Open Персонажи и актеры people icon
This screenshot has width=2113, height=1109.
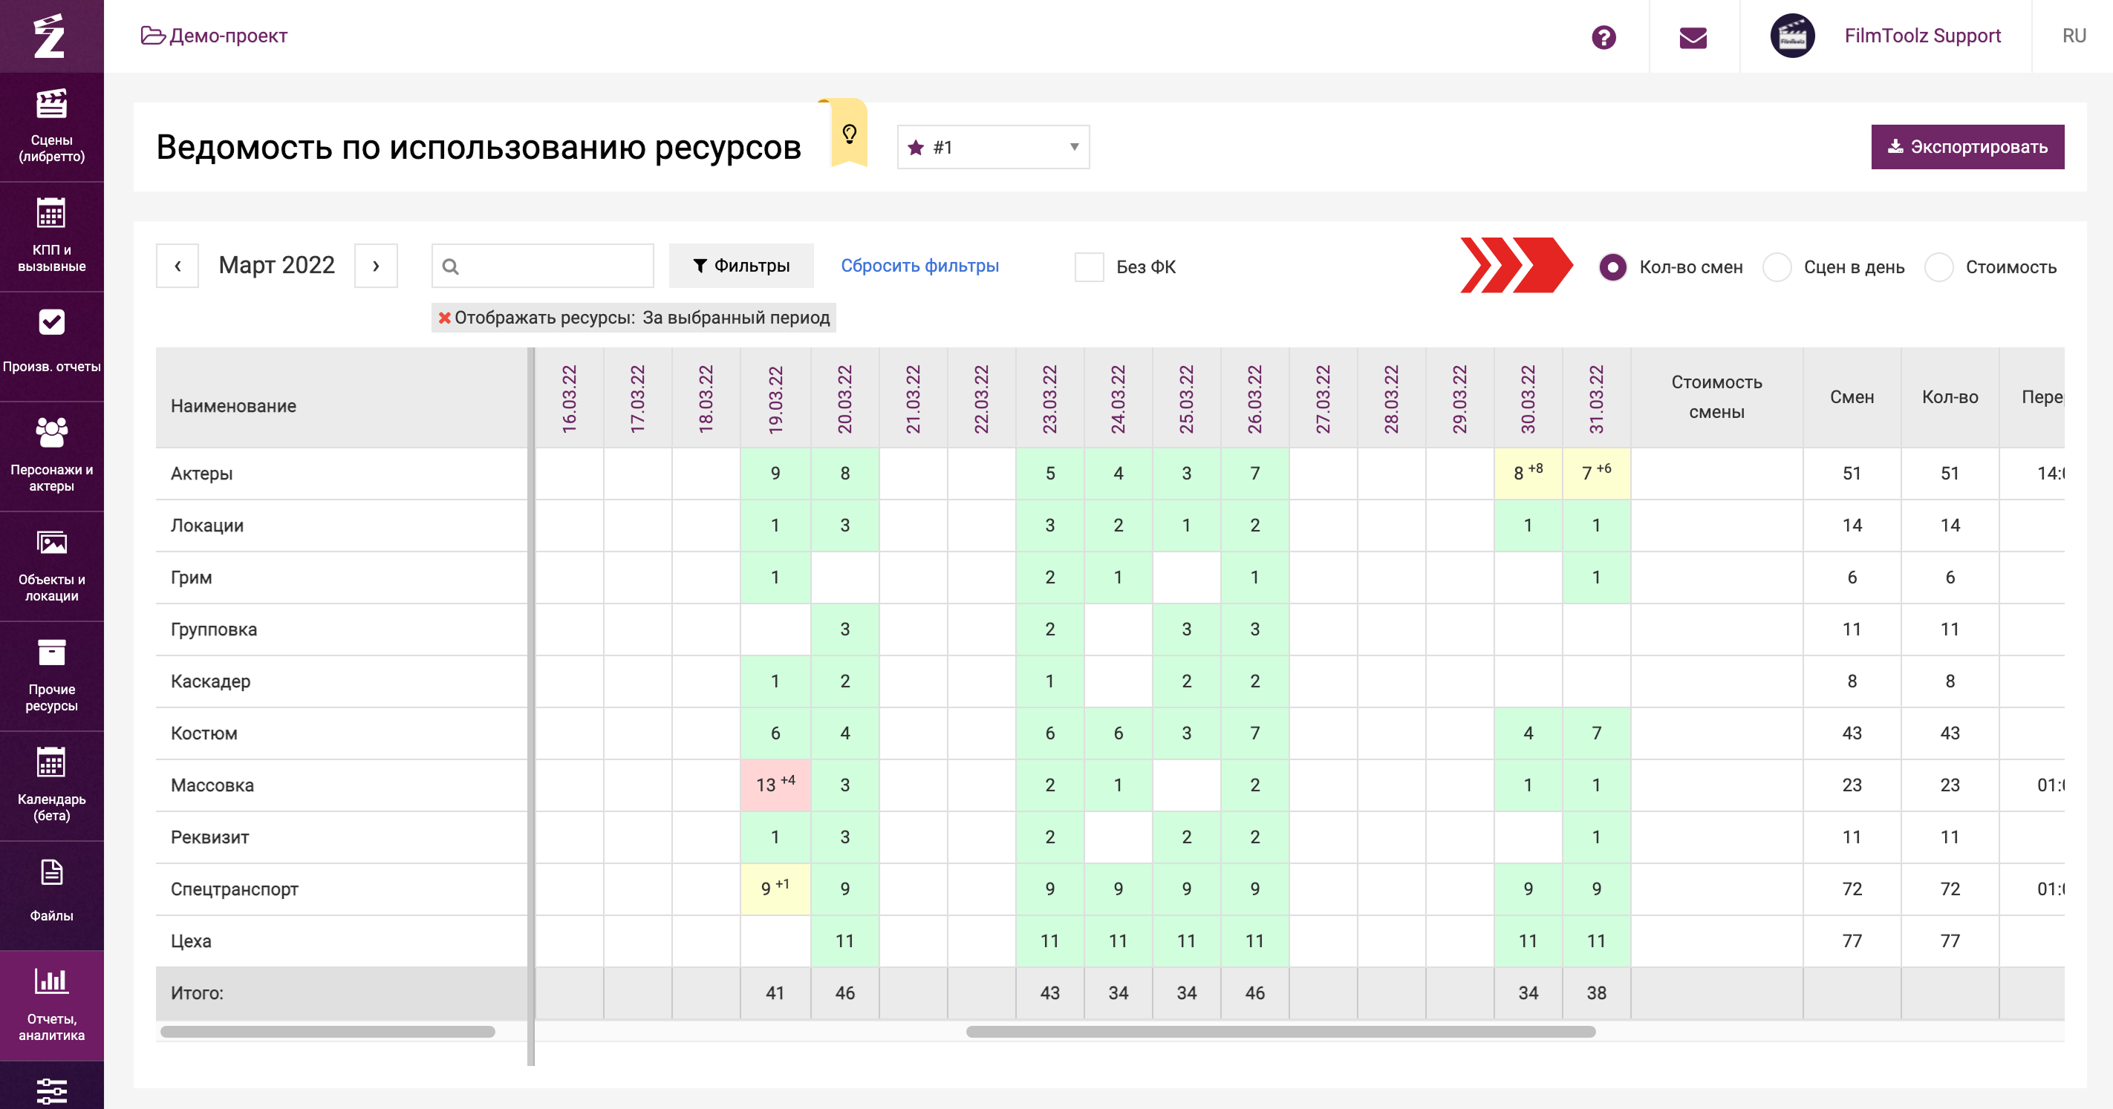pos(51,432)
